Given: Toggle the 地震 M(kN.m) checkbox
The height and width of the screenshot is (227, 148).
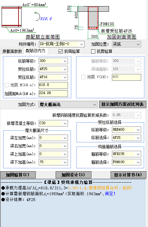Looking at the screenshot, I should [x=7, y=85].
